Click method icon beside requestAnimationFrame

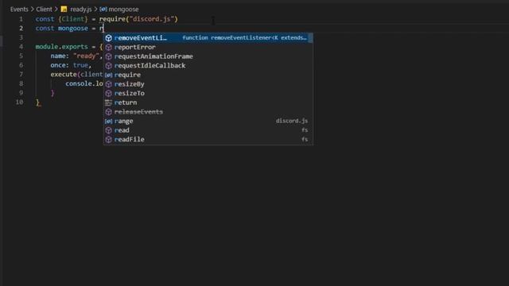pyautogui.click(x=109, y=56)
